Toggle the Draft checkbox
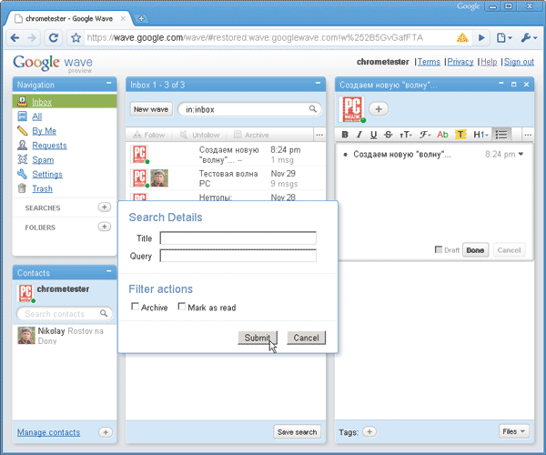The height and width of the screenshot is (455, 546). click(439, 249)
